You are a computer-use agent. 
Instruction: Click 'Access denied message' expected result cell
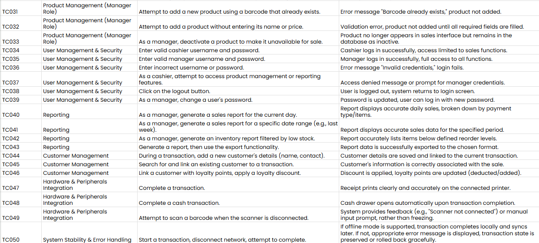[x=439, y=79]
